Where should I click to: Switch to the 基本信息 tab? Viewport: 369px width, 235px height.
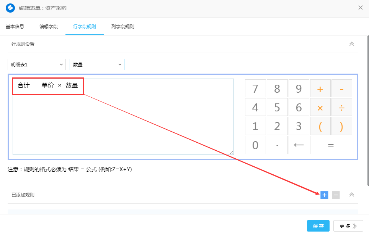15,27
